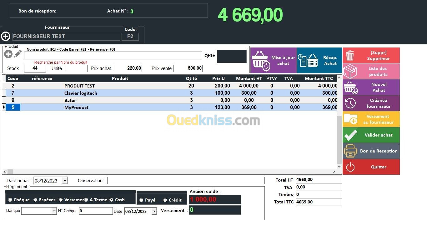Click the clock icon on Créance fournisseur
427x240 pixels.
click(350, 103)
